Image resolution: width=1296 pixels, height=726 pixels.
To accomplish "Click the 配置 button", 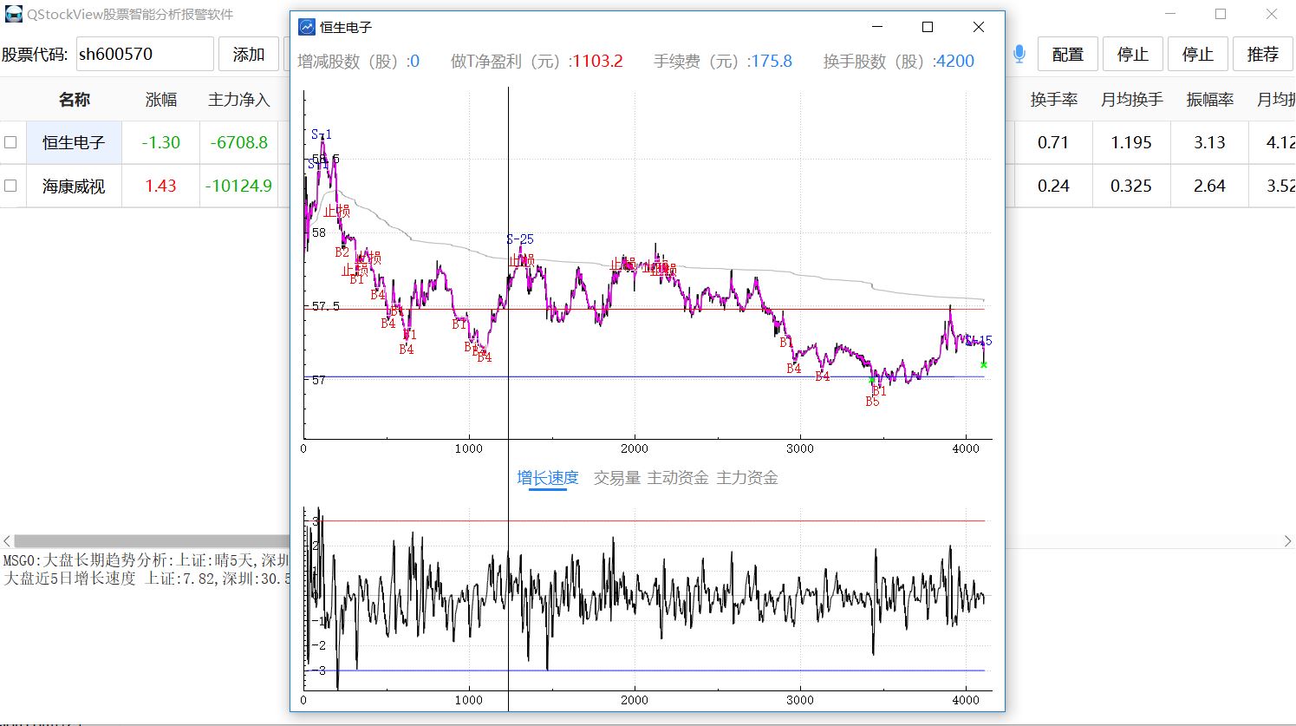I will pyautogui.click(x=1068, y=54).
